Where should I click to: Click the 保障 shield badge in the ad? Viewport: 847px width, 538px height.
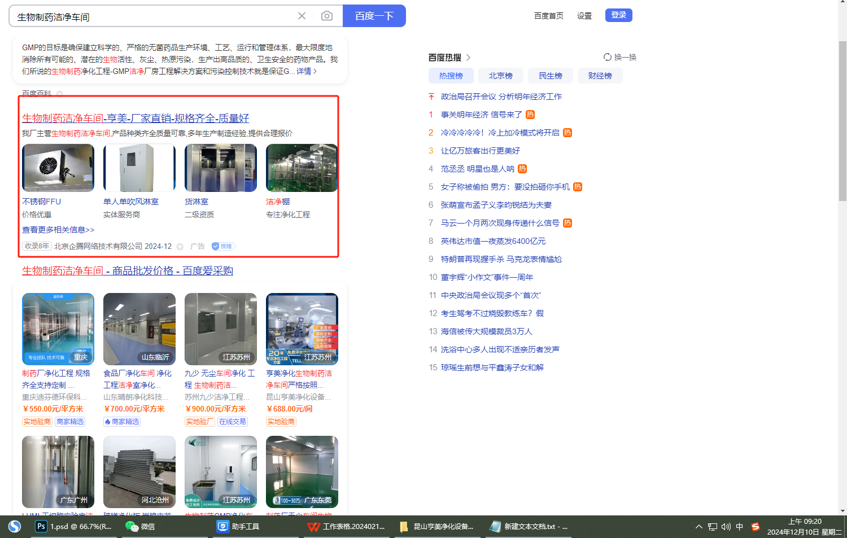pos(223,246)
